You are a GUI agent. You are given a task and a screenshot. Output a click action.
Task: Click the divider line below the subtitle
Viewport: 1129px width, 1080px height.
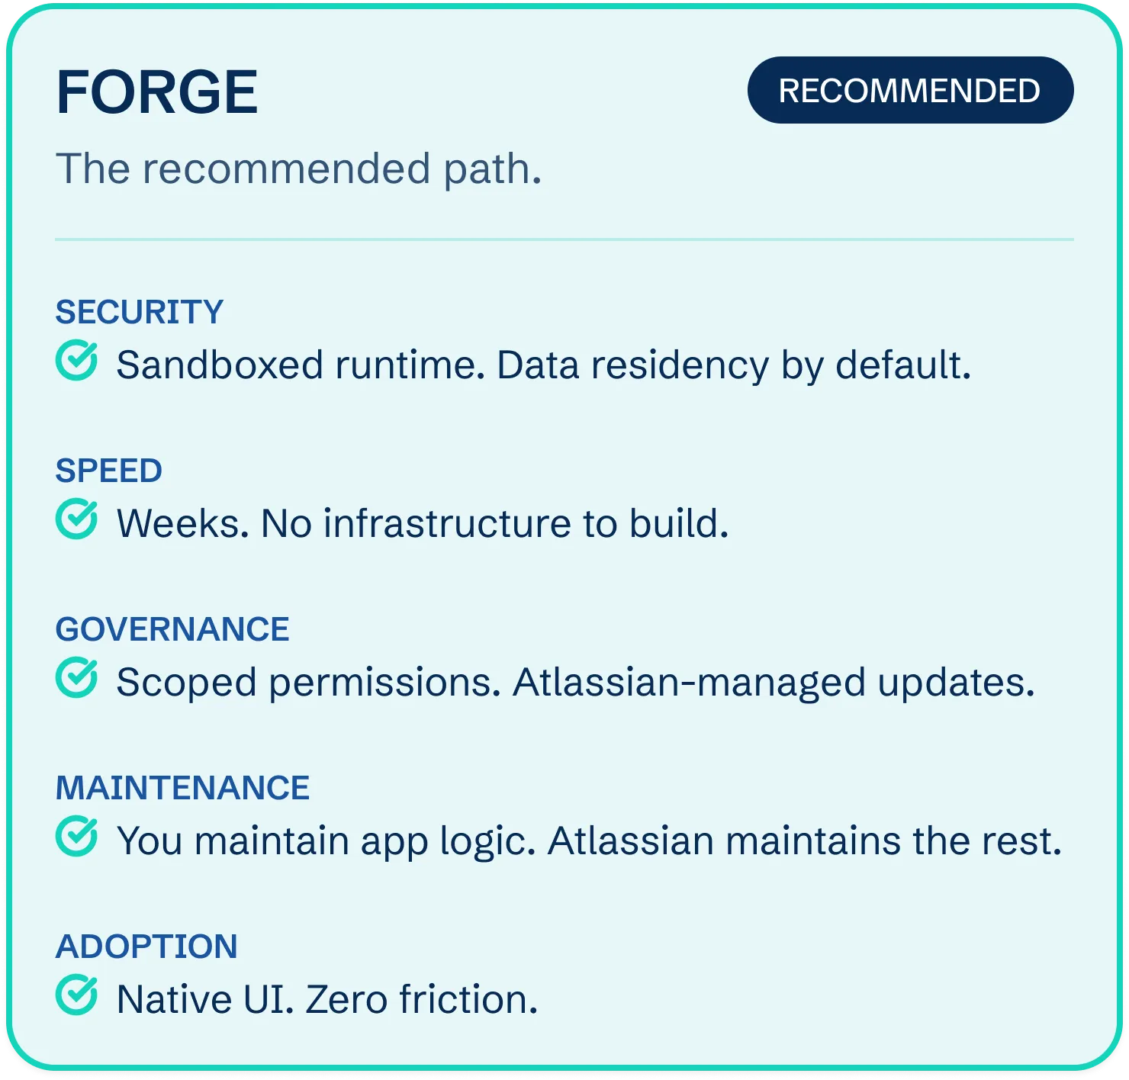point(564,239)
